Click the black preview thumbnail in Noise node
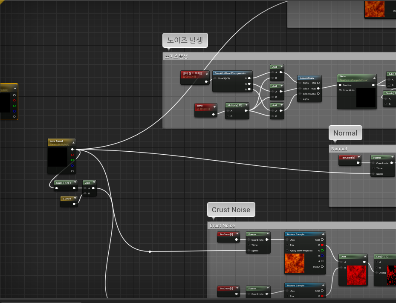Viewport: 396px width, 303px height. pos(366,98)
